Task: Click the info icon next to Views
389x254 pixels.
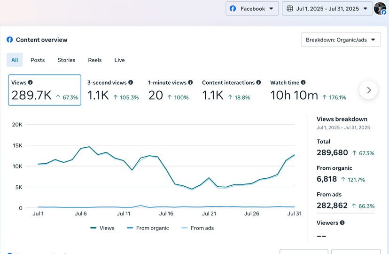Action: 30,82
